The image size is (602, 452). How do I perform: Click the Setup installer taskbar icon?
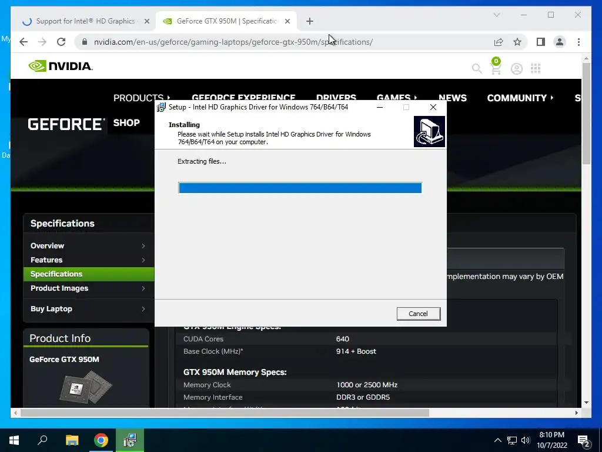coord(131,440)
